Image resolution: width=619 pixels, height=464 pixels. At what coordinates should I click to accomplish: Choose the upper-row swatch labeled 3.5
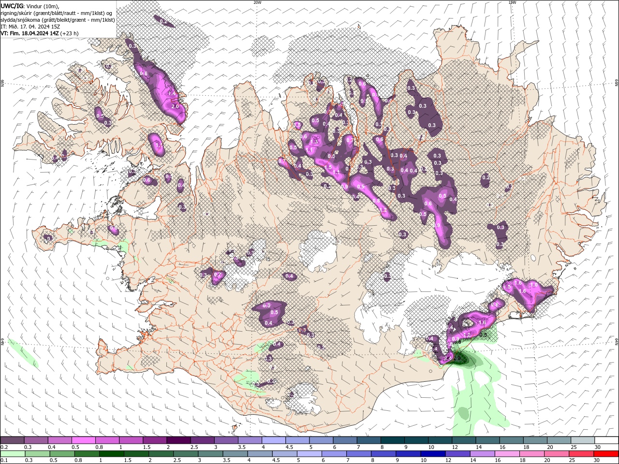pyautogui.click(x=250, y=440)
